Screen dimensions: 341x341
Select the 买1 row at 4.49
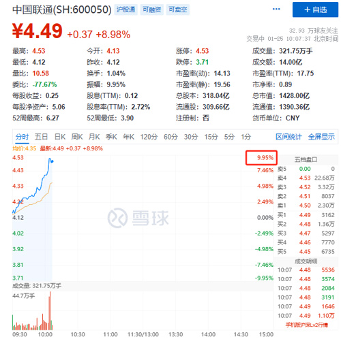[x=306, y=215]
